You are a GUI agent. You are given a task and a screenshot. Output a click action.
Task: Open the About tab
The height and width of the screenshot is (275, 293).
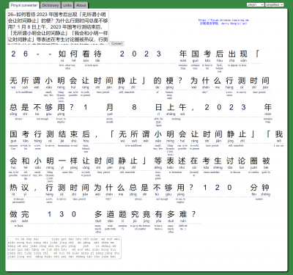click(x=81, y=5)
